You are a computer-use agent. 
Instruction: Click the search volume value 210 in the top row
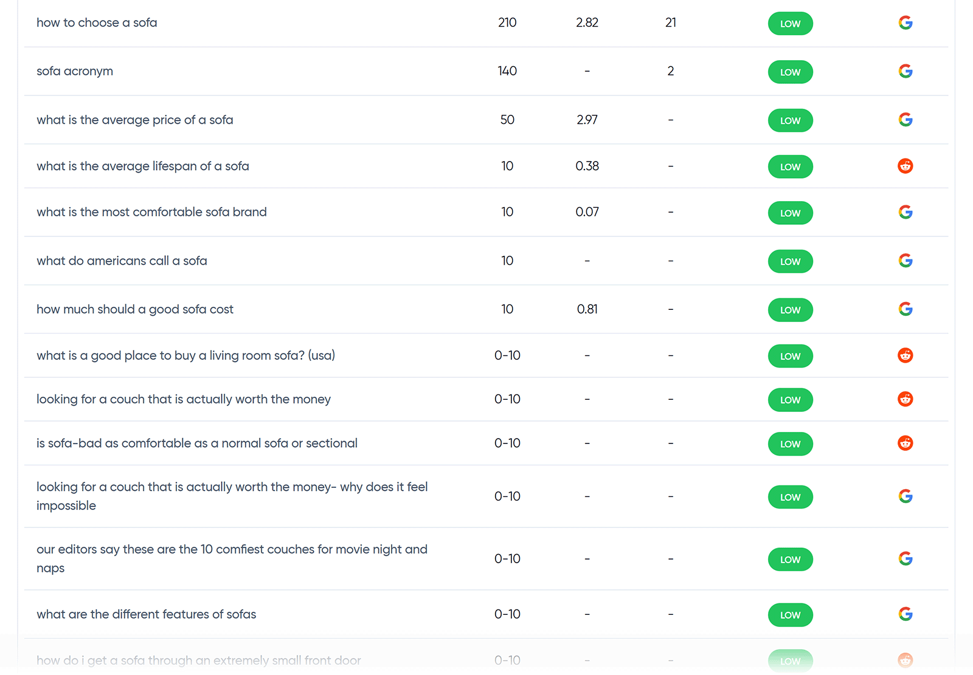click(507, 22)
